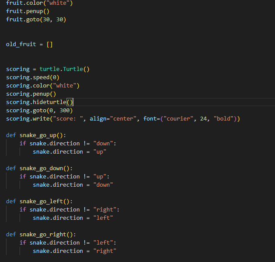Image resolution: width=275 pixels, height=262 pixels.
Task: Click the snake.direction = "right" assignment line
Action: click(x=74, y=251)
